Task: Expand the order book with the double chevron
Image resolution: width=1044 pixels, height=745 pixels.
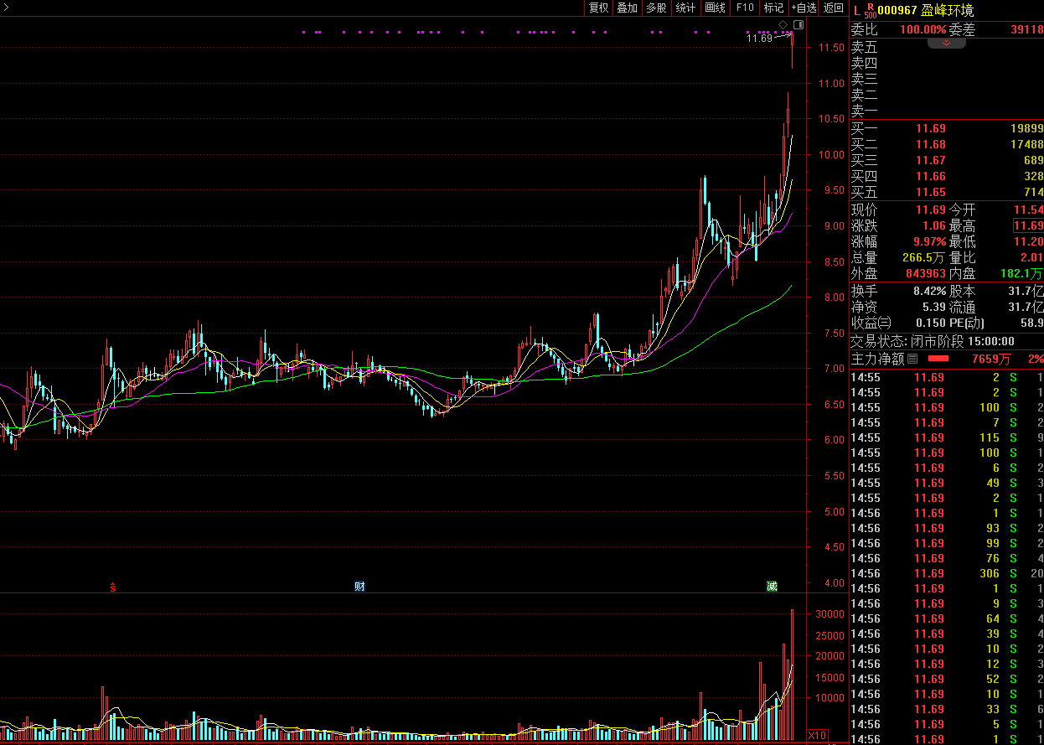Action: (946, 43)
